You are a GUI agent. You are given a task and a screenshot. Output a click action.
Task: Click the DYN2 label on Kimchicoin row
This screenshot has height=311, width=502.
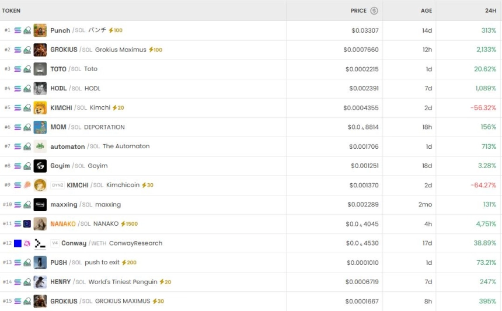[x=57, y=185]
